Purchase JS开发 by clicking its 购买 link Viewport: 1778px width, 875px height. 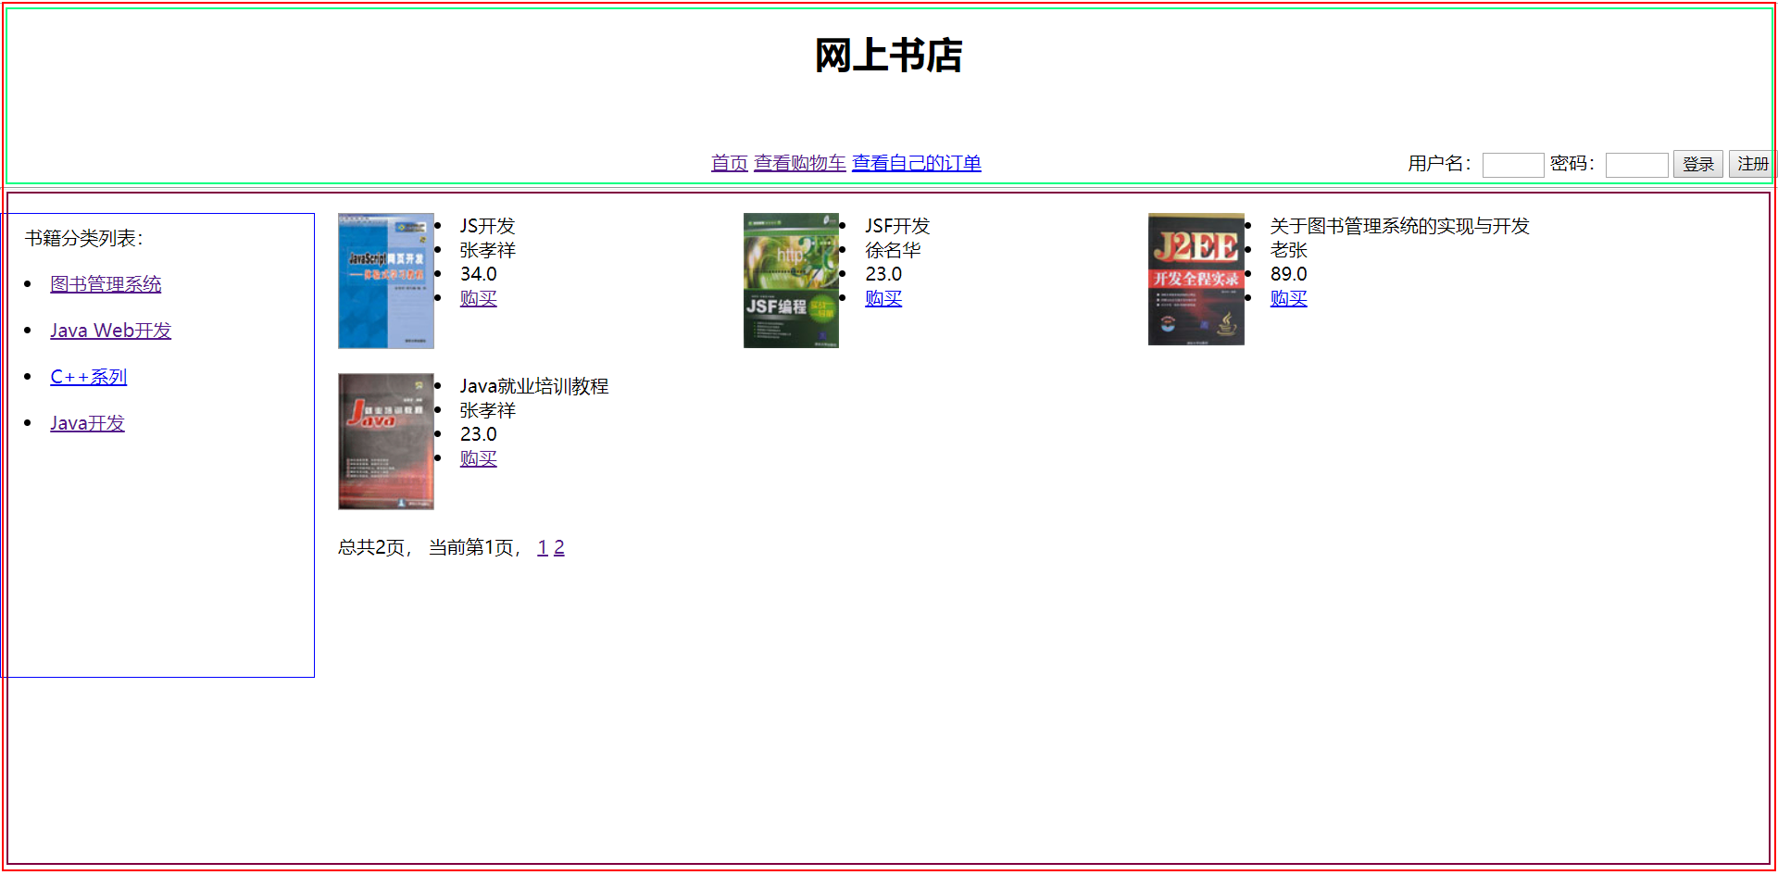478,298
